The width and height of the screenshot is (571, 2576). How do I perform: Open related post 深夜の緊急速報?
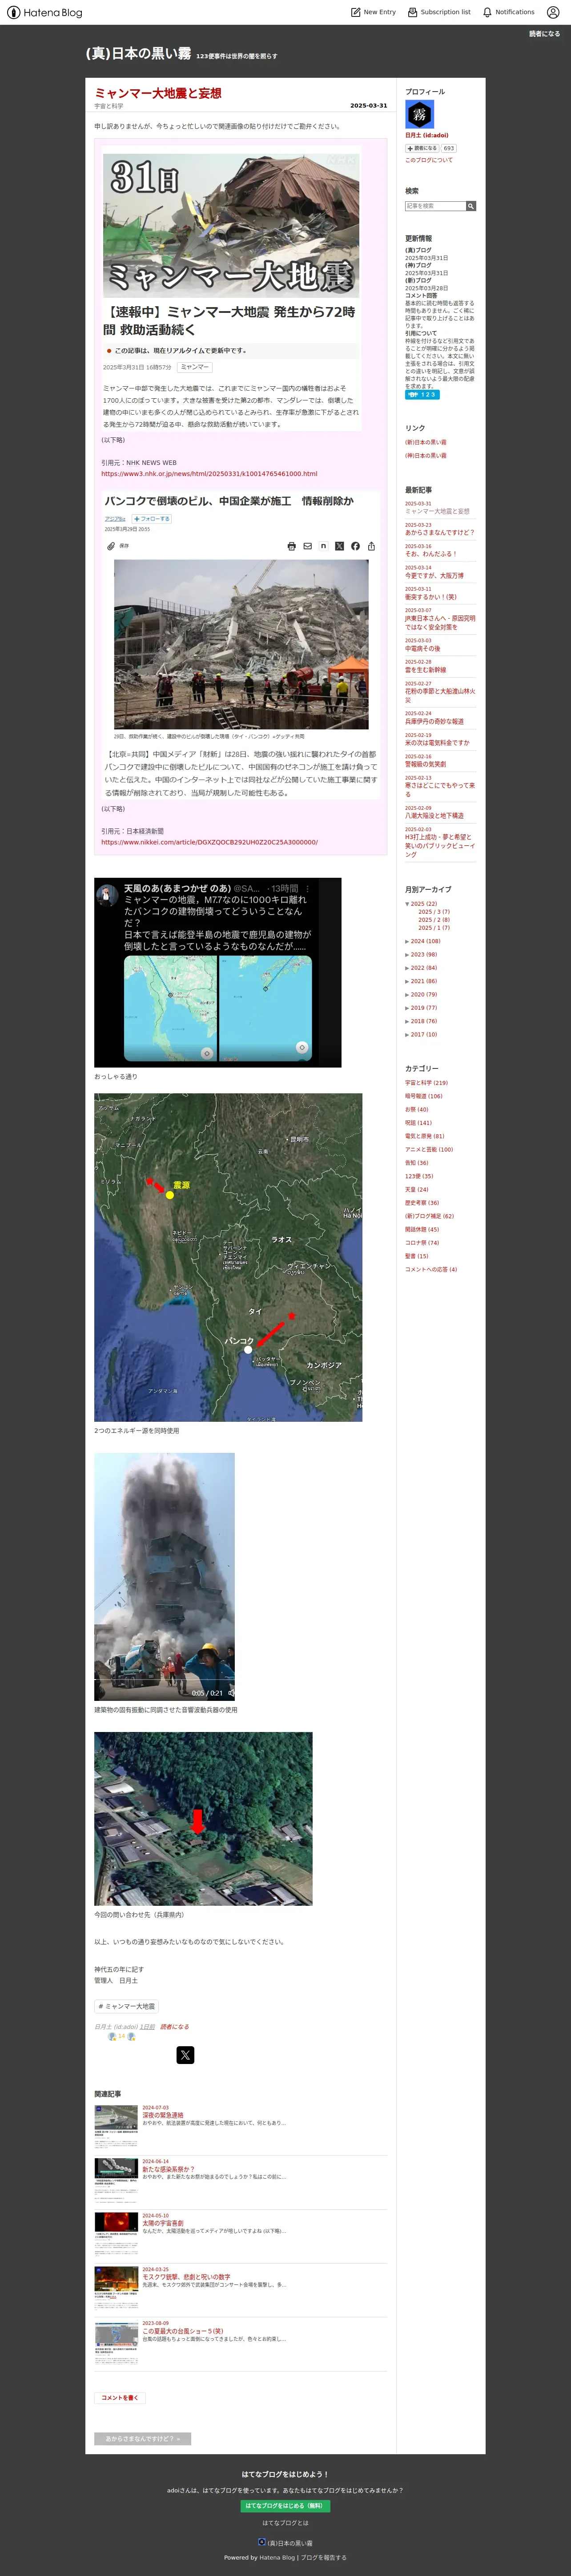pyautogui.click(x=163, y=2115)
